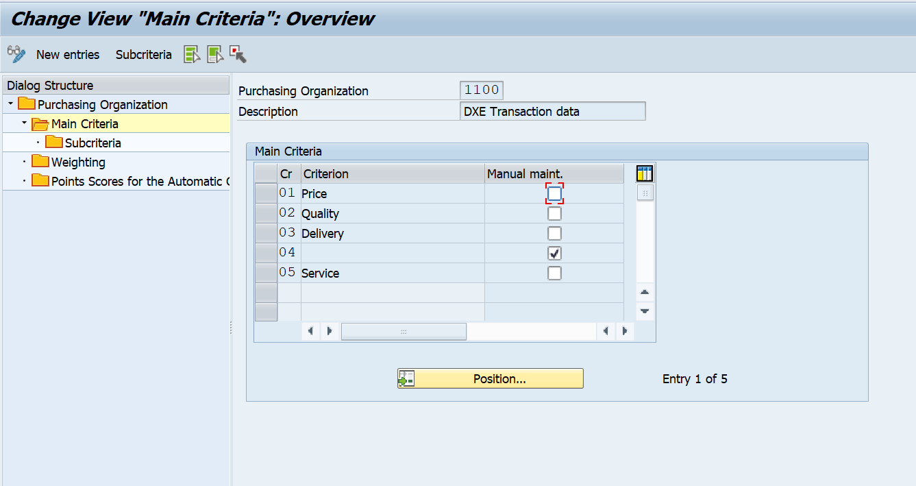This screenshot has height=486, width=916.
Task: Enable manual maintenance for Price
Action: (554, 194)
